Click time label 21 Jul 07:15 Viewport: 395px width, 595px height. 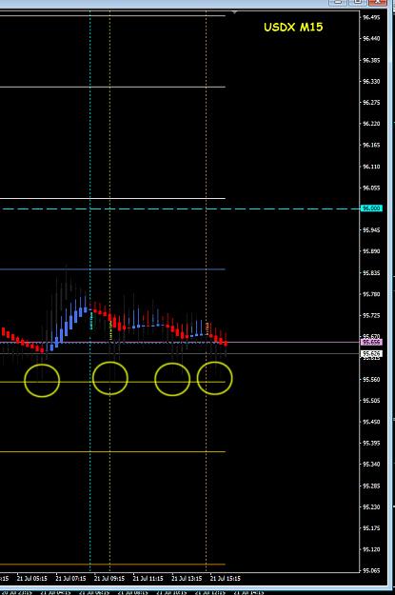coord(70,579)
